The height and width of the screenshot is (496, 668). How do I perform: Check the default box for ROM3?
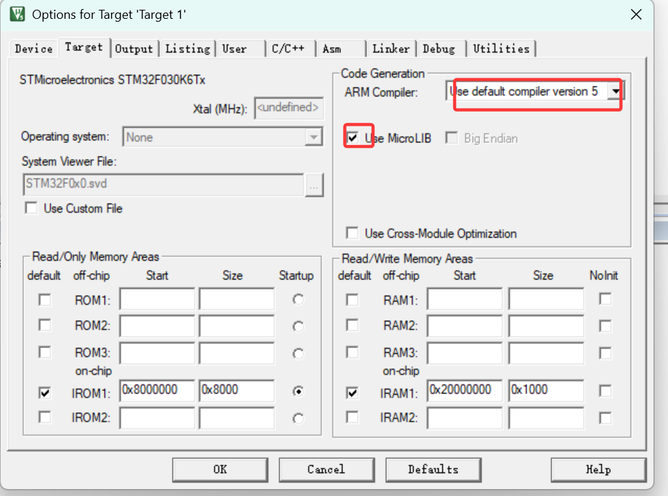pyautogui.click(x=45, y=352)
